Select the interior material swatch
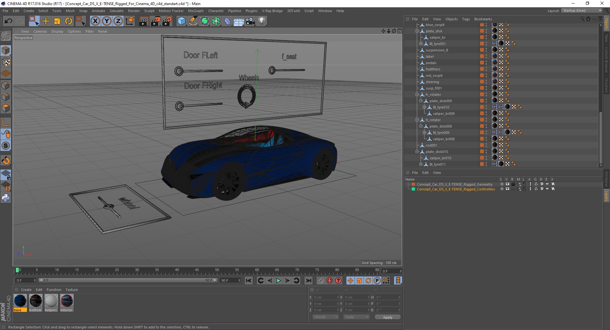 67,303
